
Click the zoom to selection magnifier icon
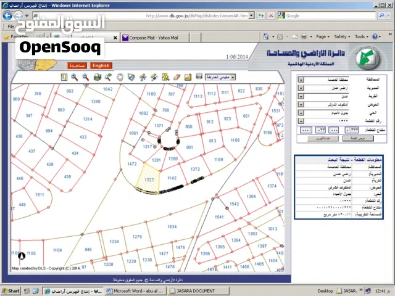click(x=109, y=77)
